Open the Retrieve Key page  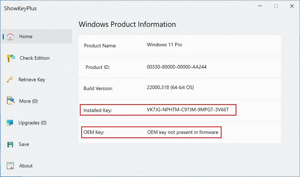32,80
